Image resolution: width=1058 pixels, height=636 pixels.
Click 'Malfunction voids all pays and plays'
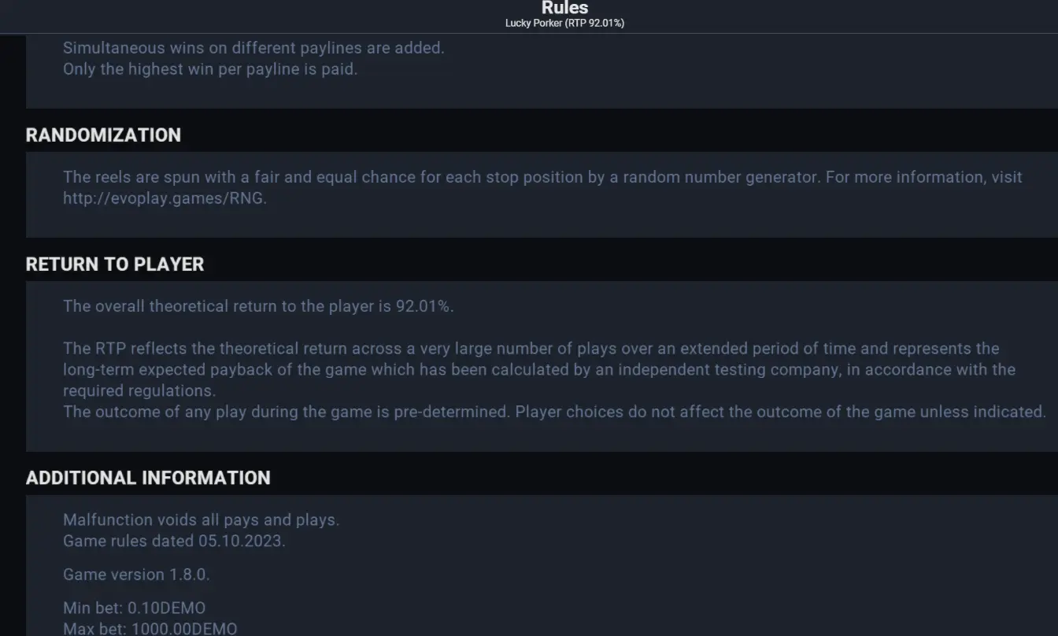coord(202,520)
